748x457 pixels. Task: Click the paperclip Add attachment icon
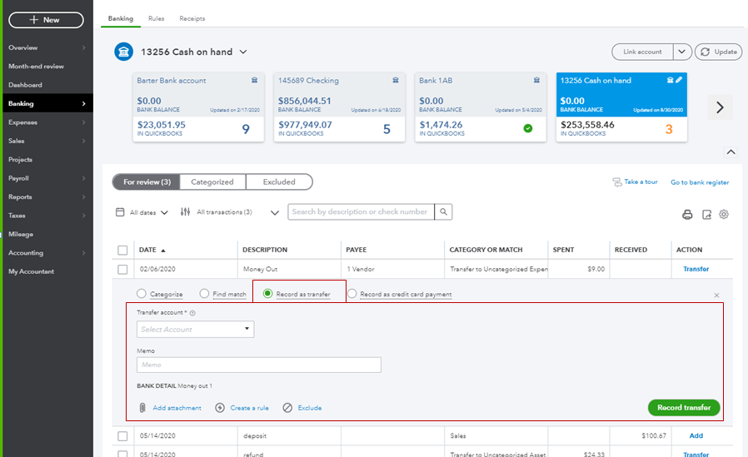tap(142, 408)
